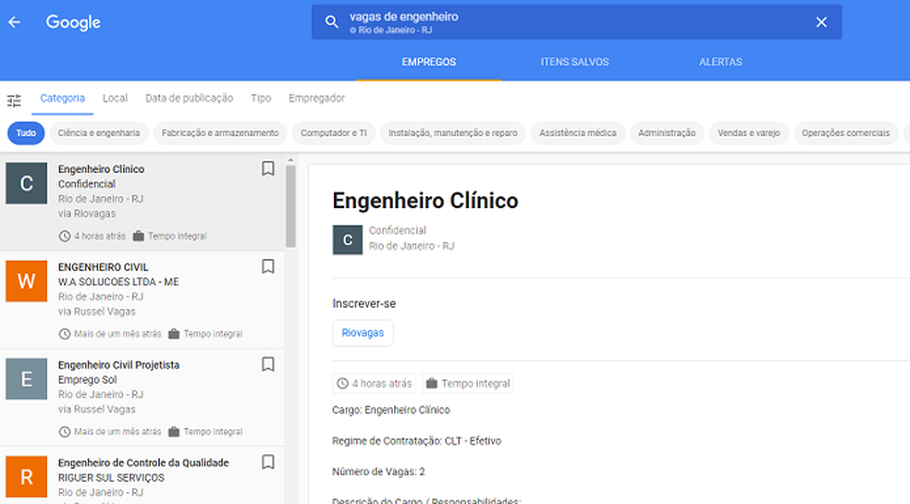Open Engenheiro de Controle da Qualidade listing

pos(143,462)
